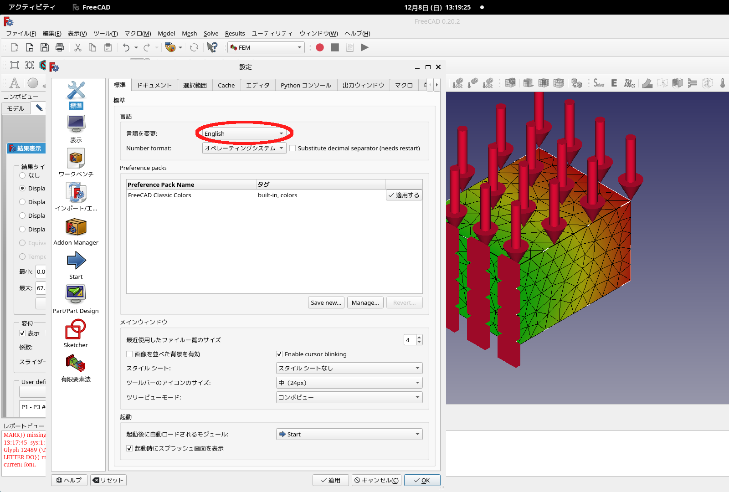Click the Print toolbar icon
This screenshot has width=729, height=492.
pos(59,47)
